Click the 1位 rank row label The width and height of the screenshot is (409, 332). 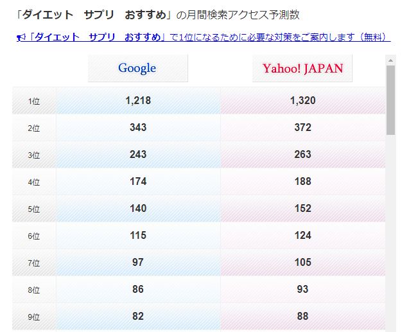[x=34, y=101]
